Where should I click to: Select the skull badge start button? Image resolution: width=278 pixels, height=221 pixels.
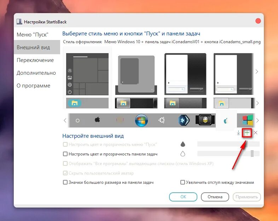[x=205, y=120]
